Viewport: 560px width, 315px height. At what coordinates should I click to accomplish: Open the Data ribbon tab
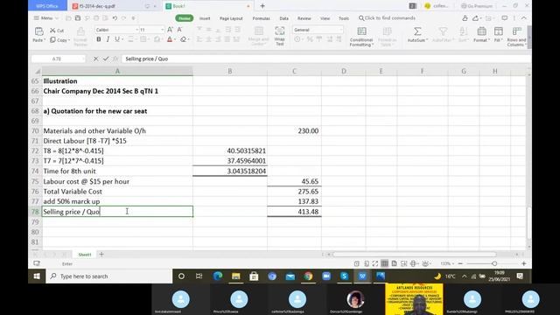pyautogui.click(x=283, y=18)
